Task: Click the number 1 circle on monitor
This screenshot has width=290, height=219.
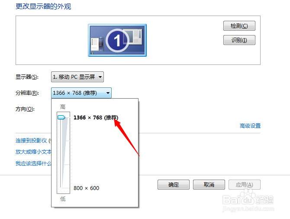Action: click(x=117, y=40)
